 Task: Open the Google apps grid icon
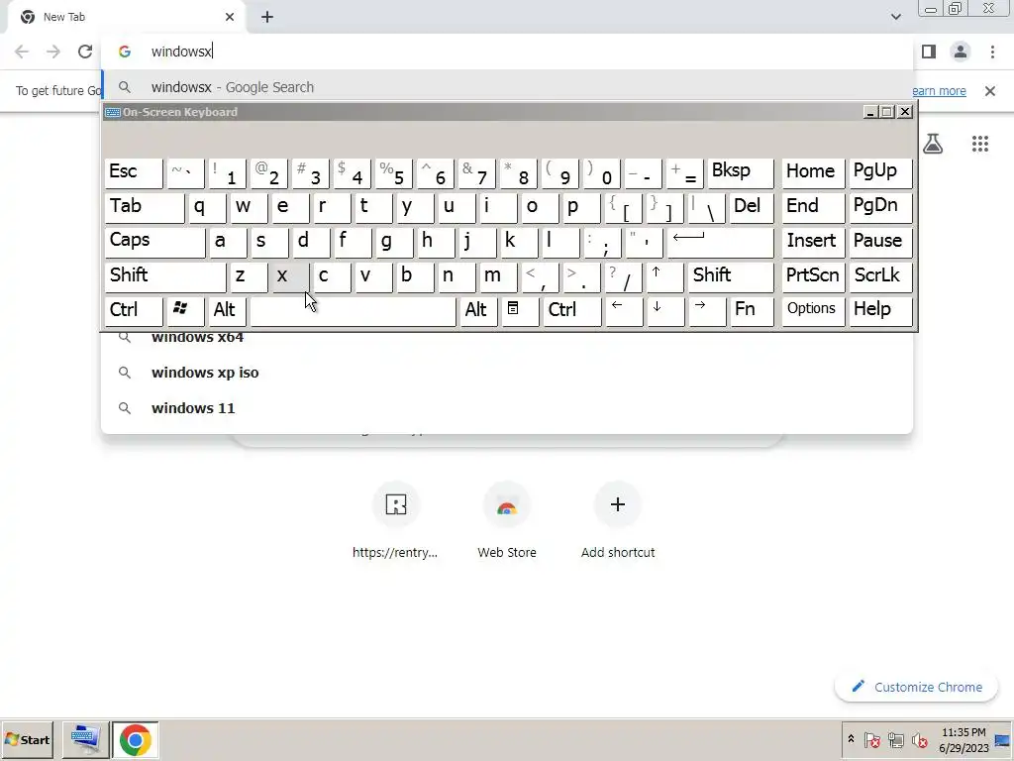[980, 144]
